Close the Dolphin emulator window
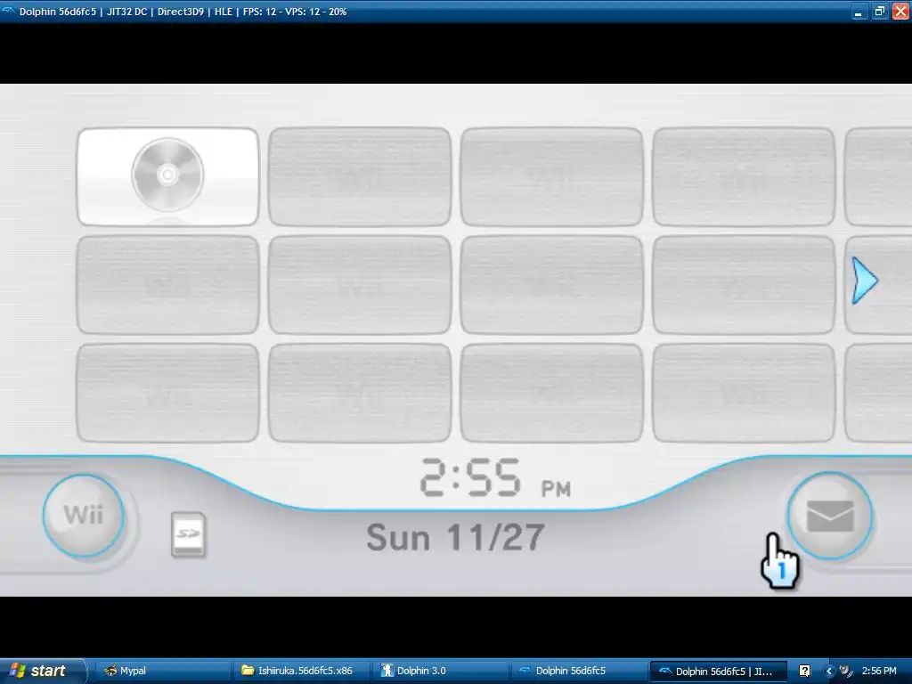The image size is (912, 684). pos(900,11)
